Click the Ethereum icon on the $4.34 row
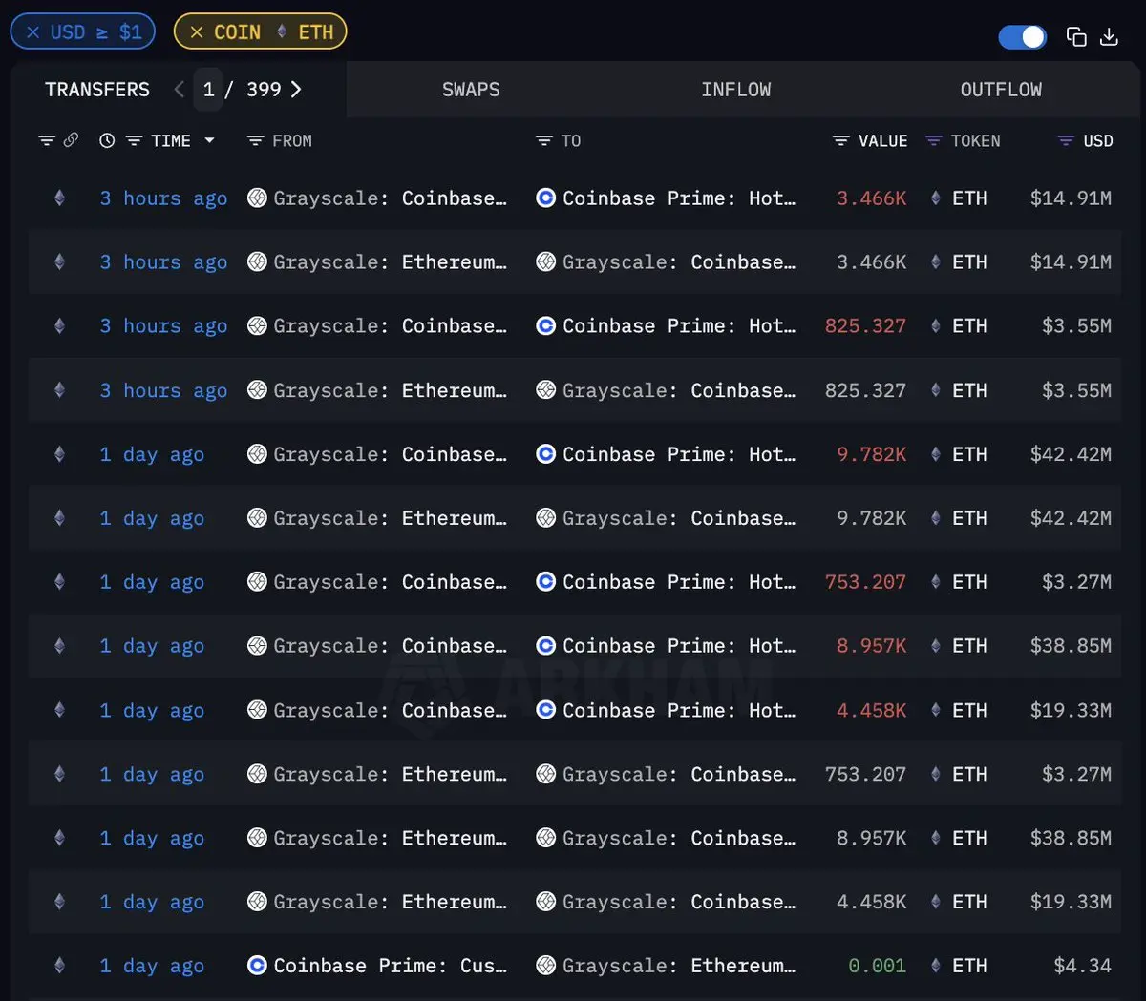 pyautogui.click(x=59, y=966)
